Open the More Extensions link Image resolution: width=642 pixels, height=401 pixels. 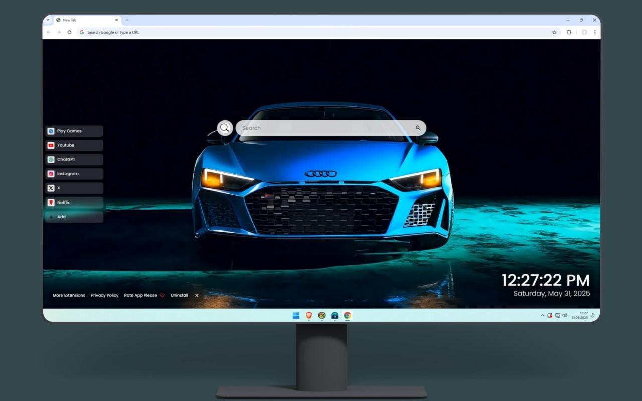point(69,295)
